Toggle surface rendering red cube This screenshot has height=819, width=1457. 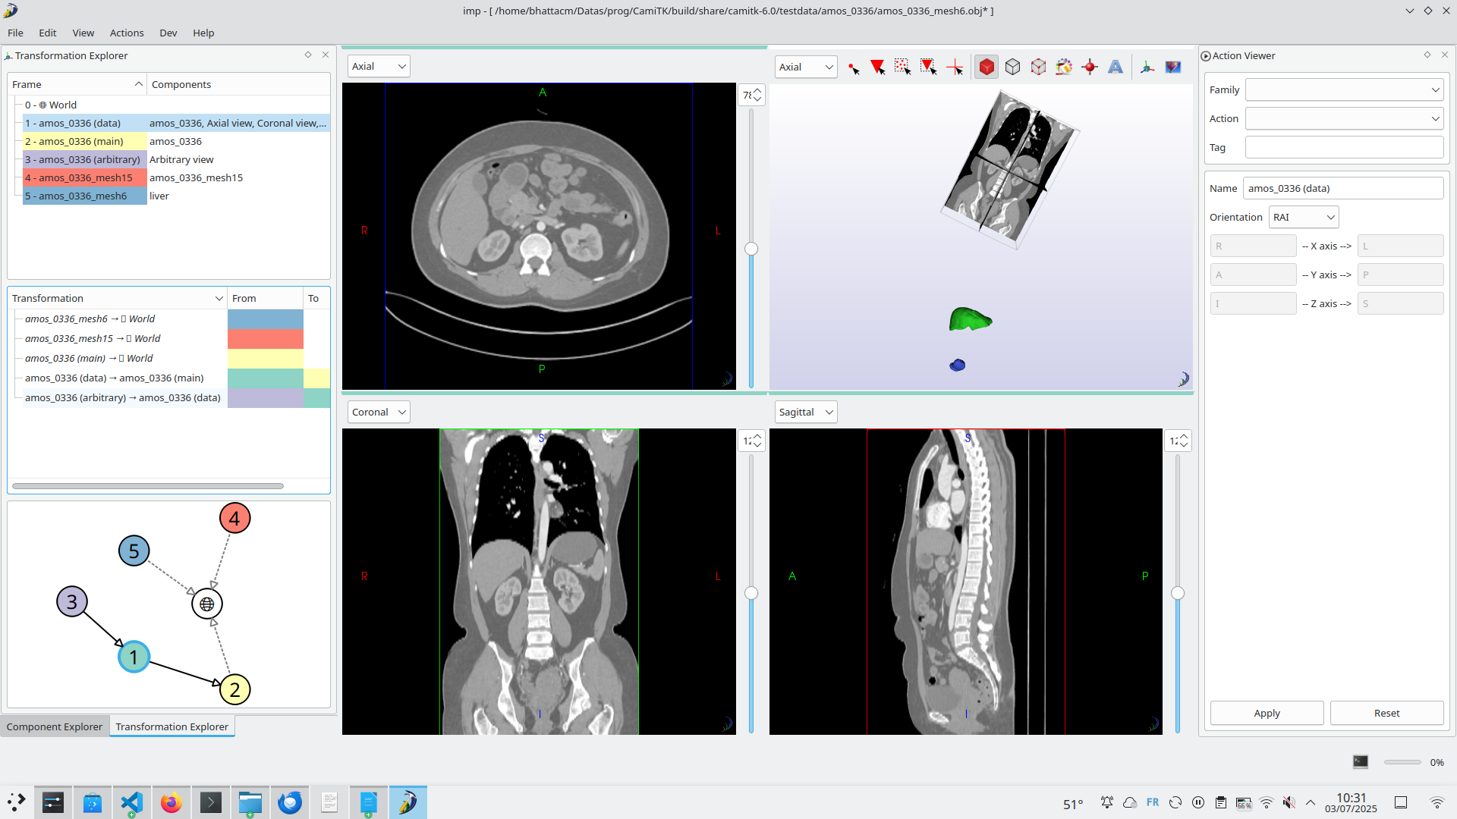pyautogui.click(x=987, y=67)
